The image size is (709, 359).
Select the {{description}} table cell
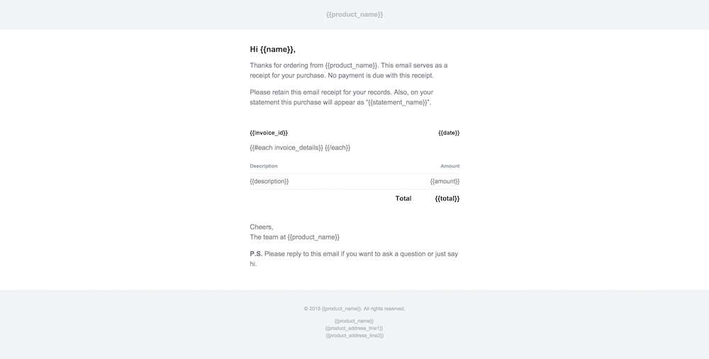coord(269,181)
